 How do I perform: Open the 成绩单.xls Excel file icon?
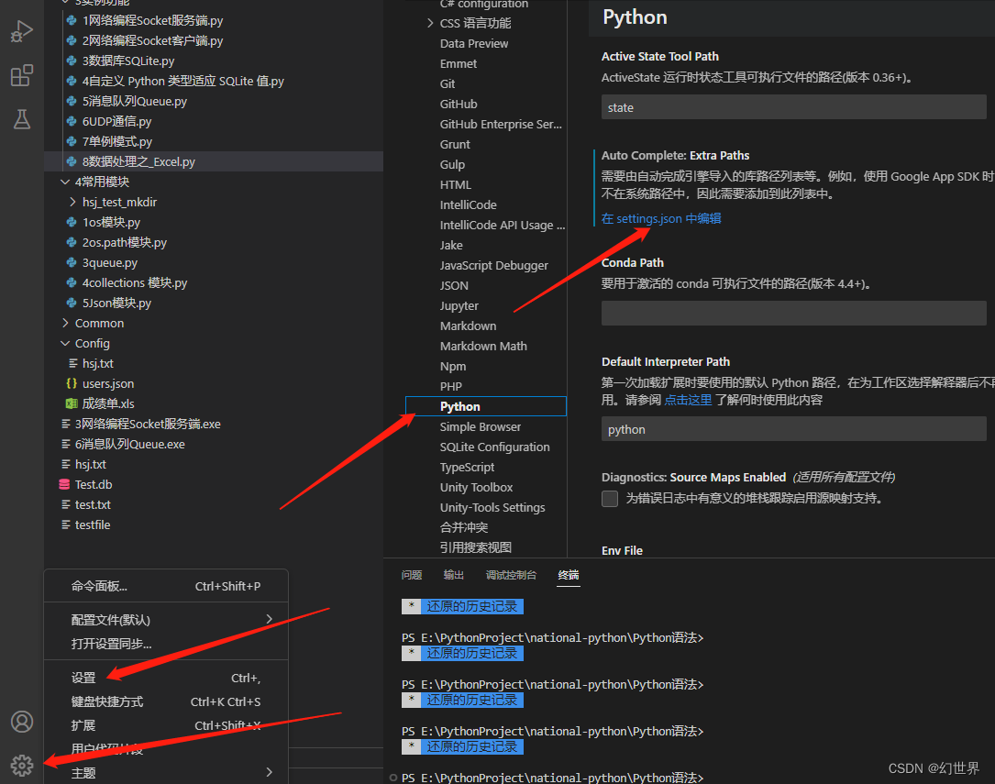tap(70, 403)
